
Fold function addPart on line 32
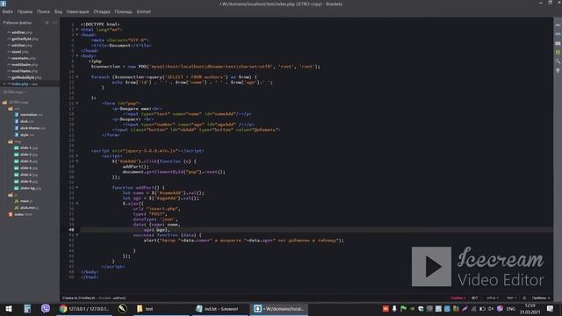(77, 187)
